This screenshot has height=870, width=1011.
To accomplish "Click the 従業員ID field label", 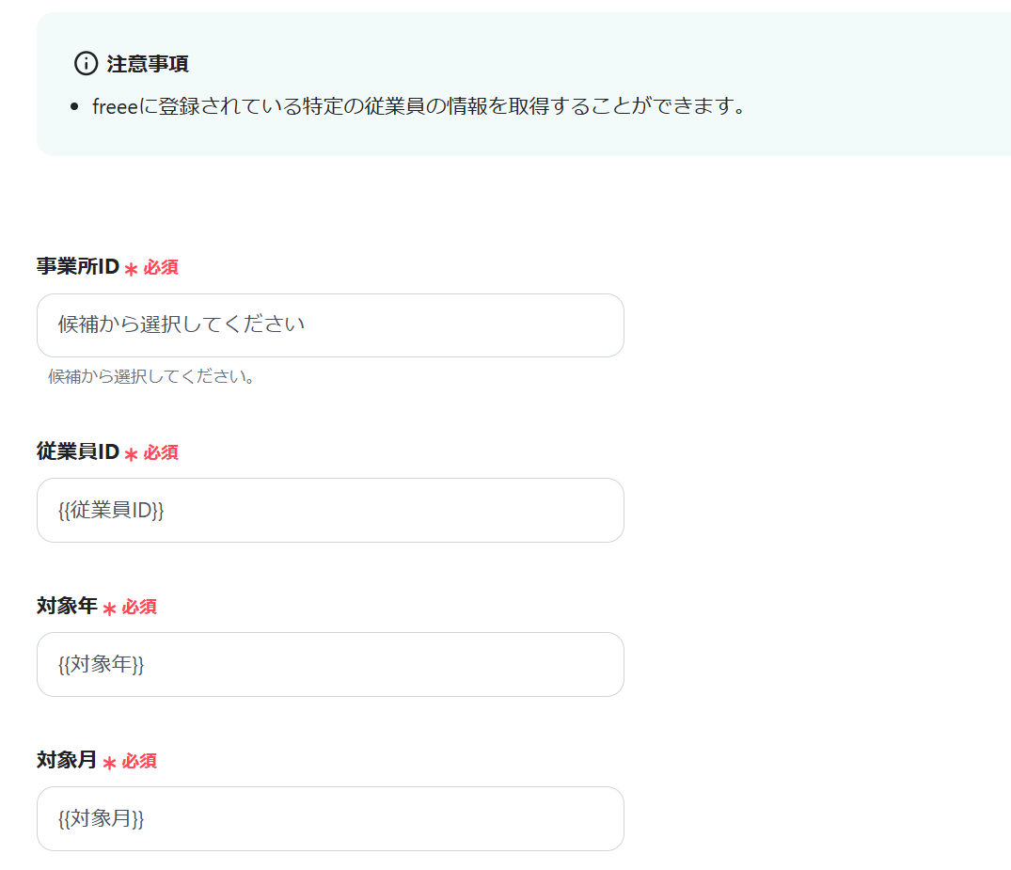I will click(78, 452).
